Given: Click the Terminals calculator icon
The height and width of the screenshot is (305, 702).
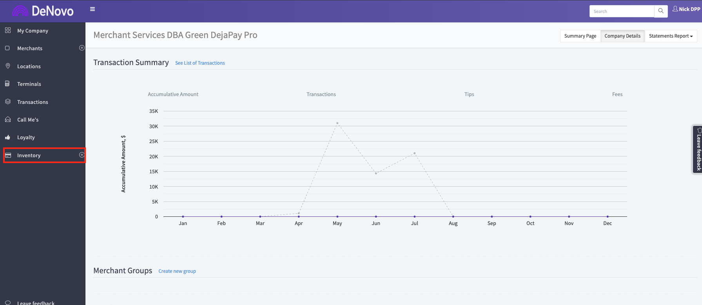Looking at the screenshot, I should click(7, 84).
